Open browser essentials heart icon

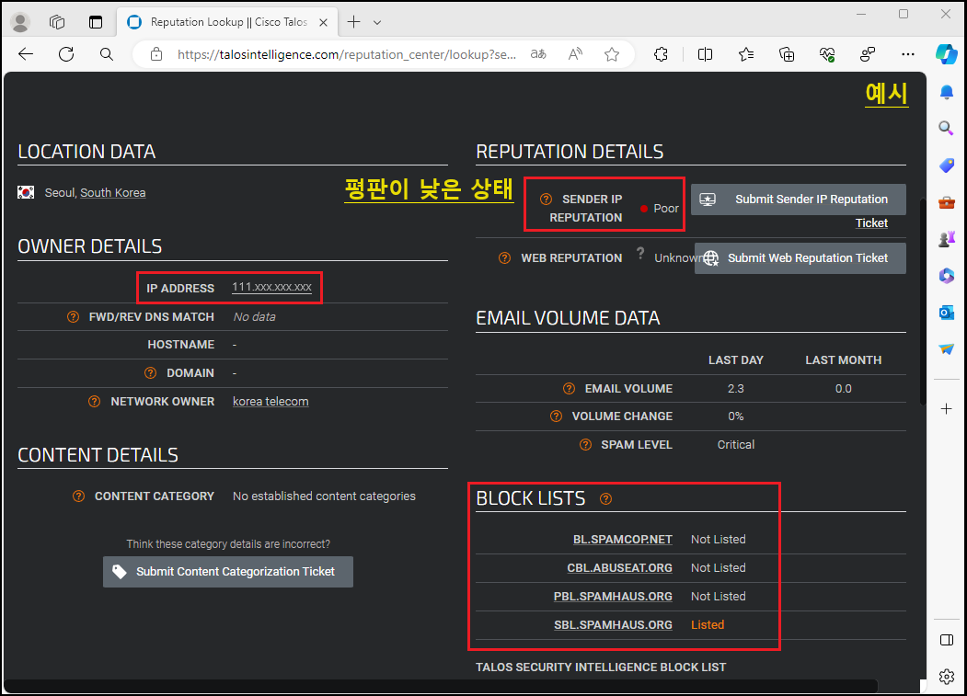point(827,54)
